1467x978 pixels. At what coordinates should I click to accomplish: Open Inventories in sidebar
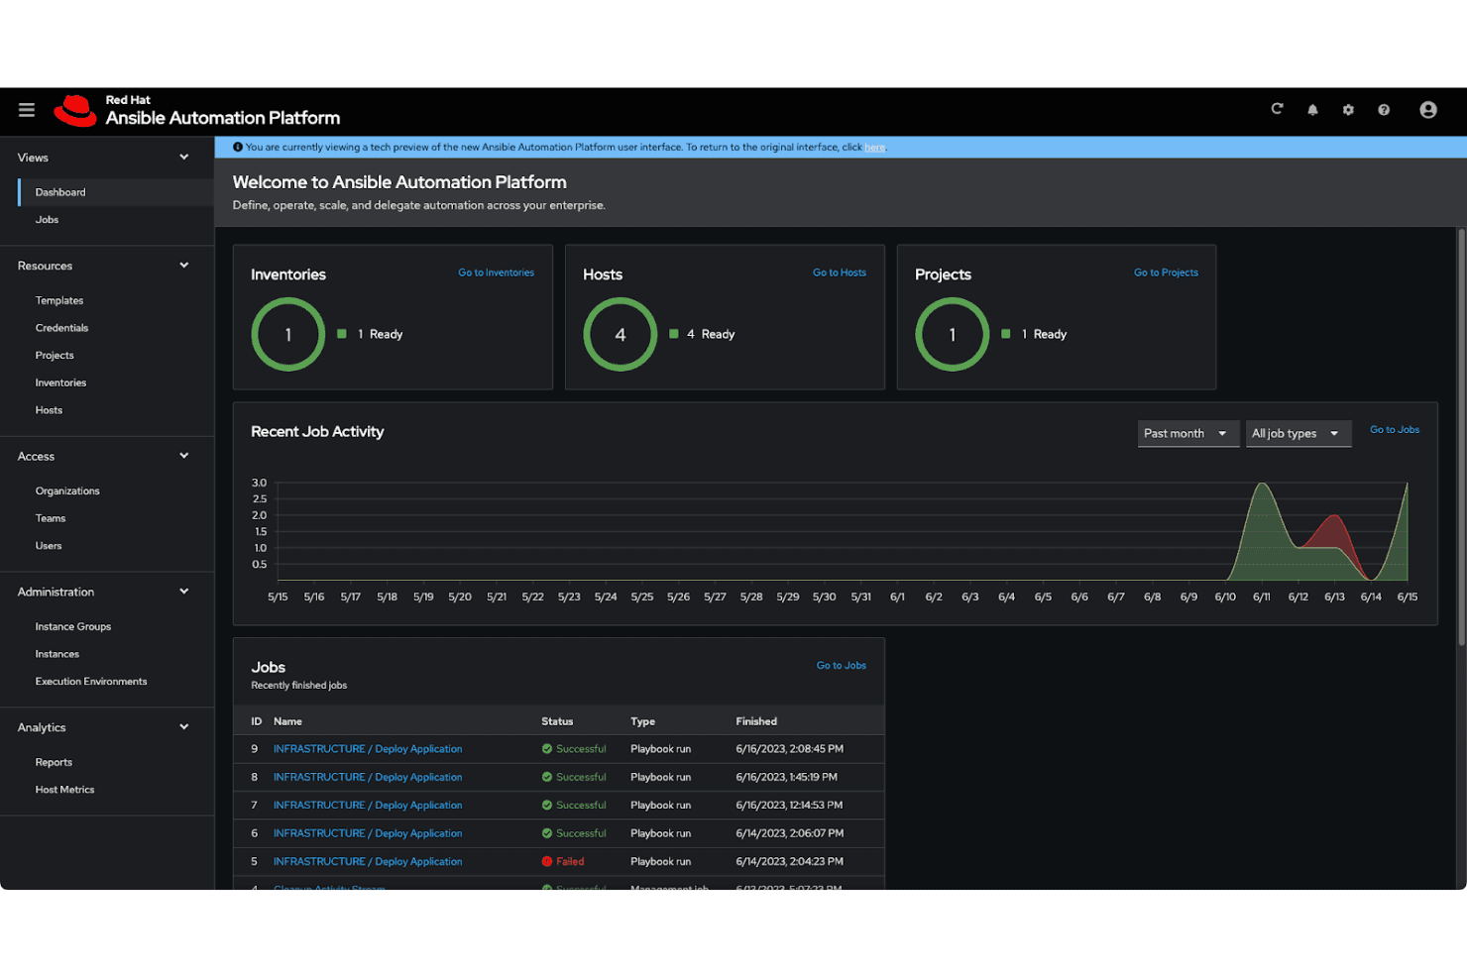(60, 382)
